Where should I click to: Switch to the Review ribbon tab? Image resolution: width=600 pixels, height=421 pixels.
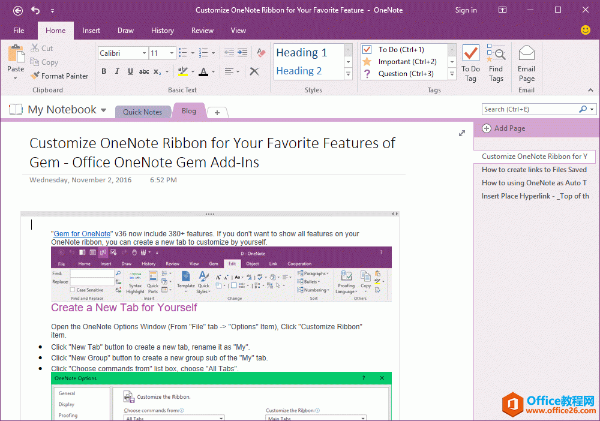pos(202,31)
